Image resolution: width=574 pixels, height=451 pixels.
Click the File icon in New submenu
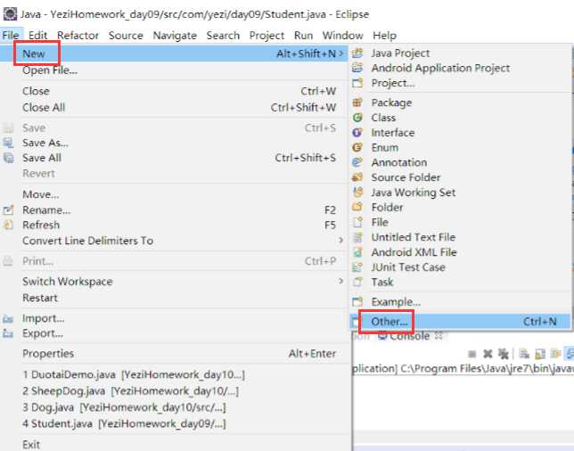(357, 222)
